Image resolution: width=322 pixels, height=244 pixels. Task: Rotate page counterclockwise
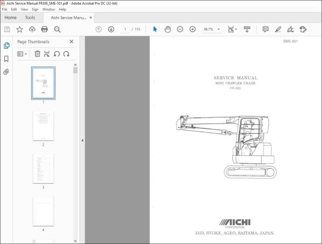coord(57,54)
